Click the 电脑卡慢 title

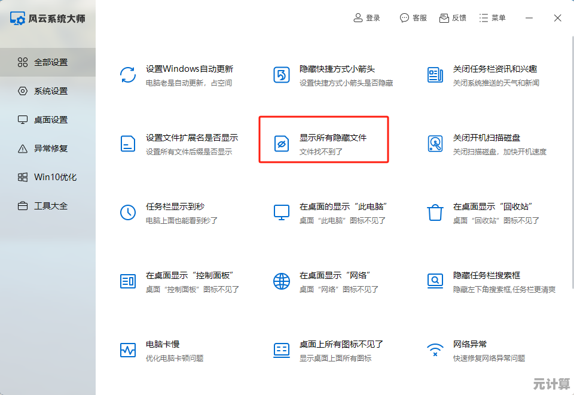(x=163, y=345)
